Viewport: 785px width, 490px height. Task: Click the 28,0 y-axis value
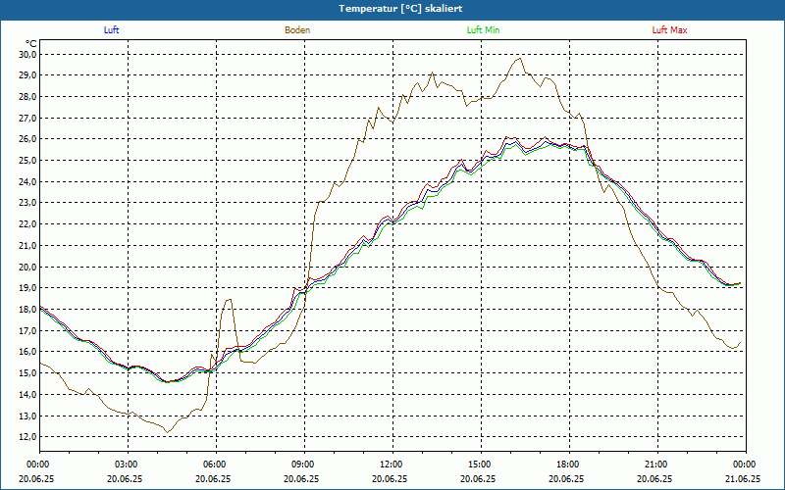click(27, 96)
